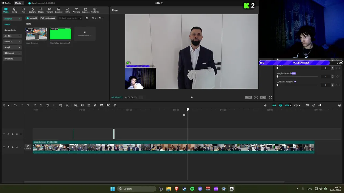Switch media grid view layout

(x=87, y=18)
